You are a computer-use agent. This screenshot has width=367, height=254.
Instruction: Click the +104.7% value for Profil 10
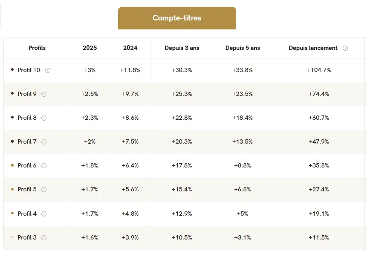tap(318, 70)
